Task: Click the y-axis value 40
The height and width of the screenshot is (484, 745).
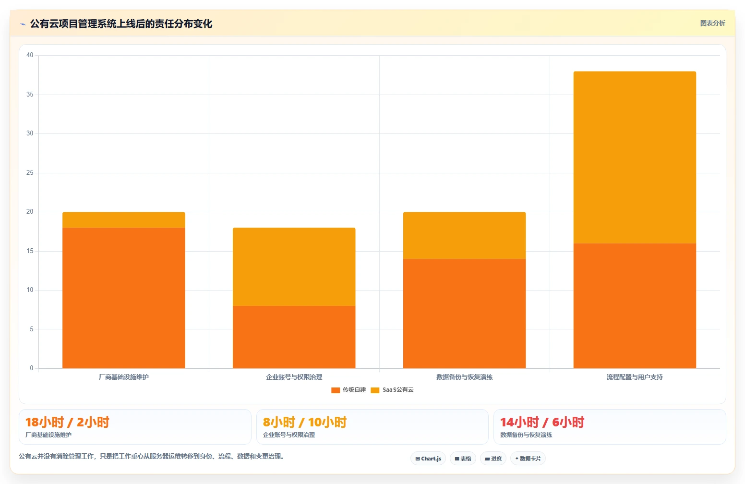Action: click(x=30, y=55)
